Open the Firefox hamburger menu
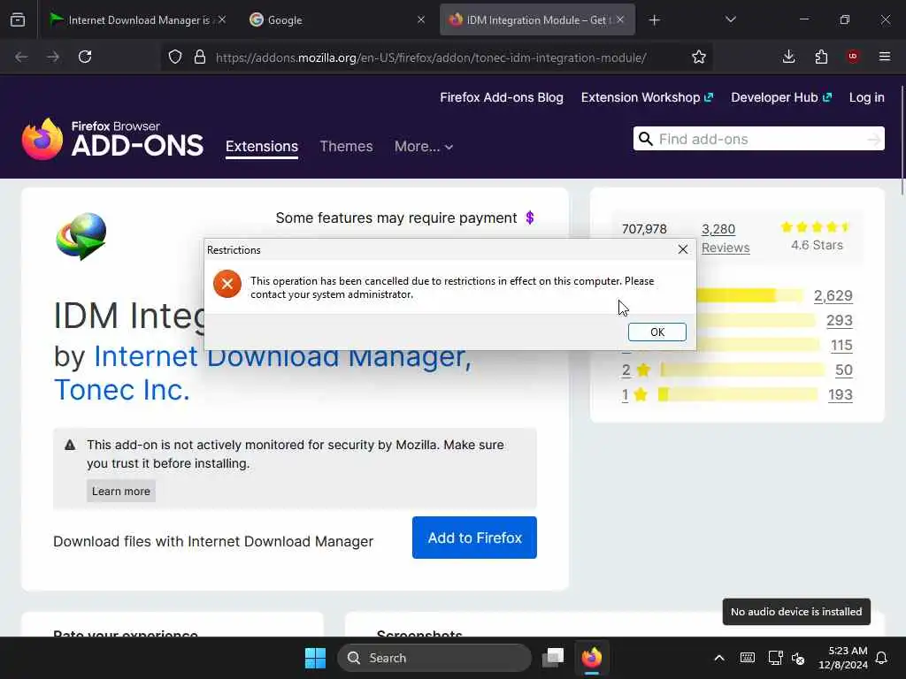906x679 pixels. (x=885, y=57)
